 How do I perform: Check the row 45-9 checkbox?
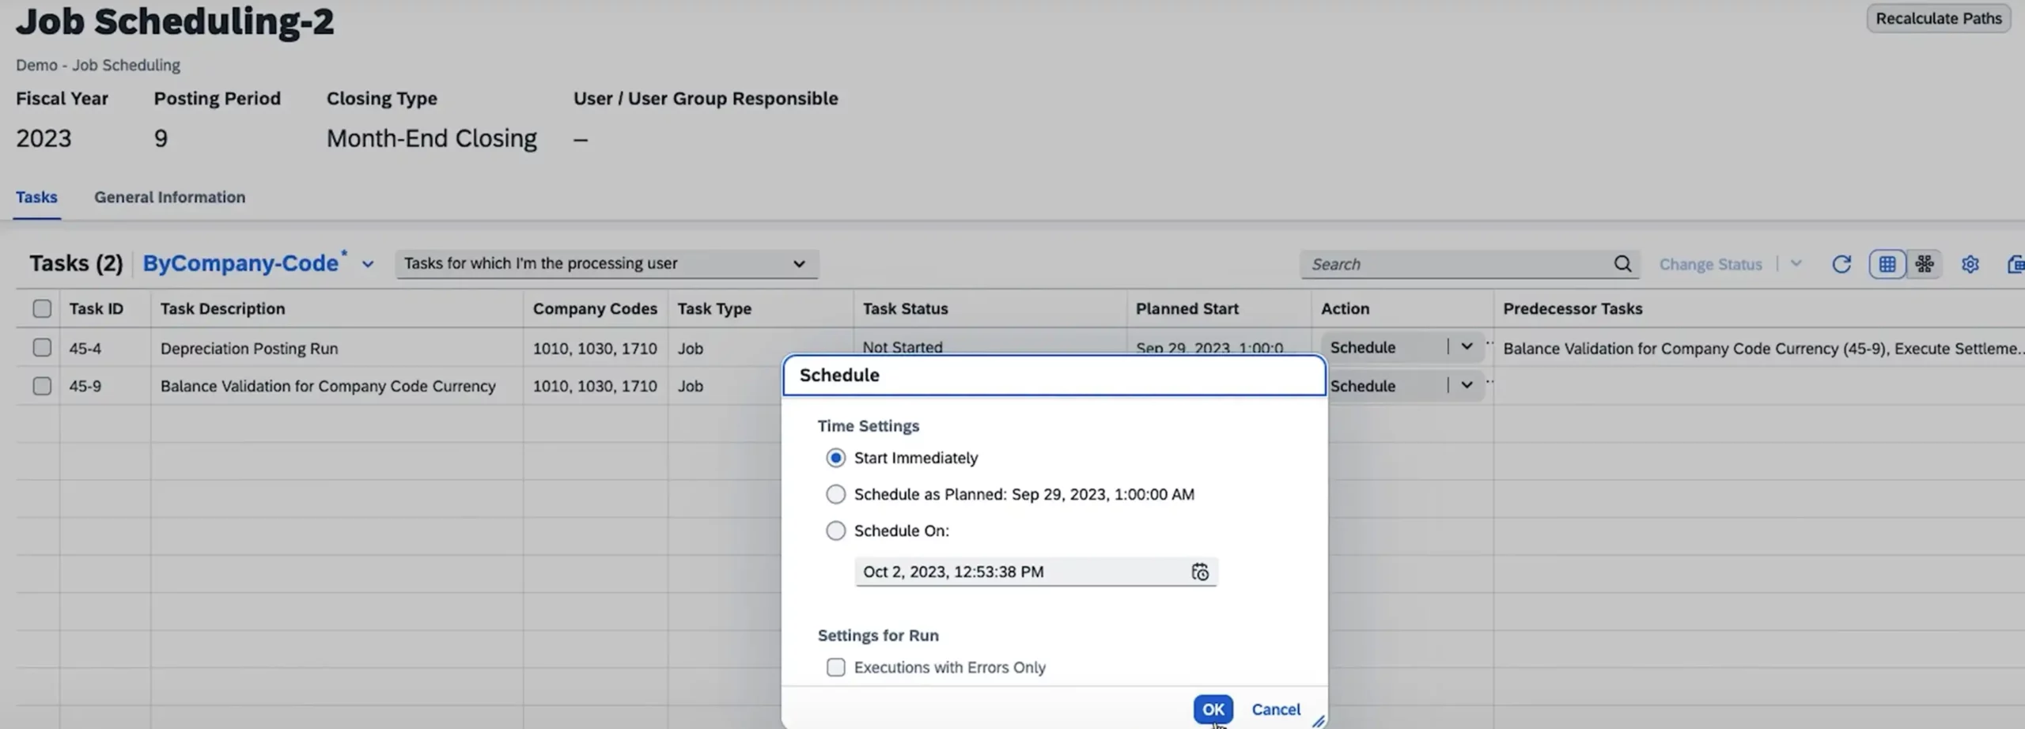[x=42, y=386]
